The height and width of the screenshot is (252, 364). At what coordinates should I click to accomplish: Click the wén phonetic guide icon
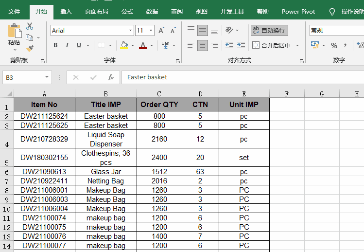[x=165, y=45]
